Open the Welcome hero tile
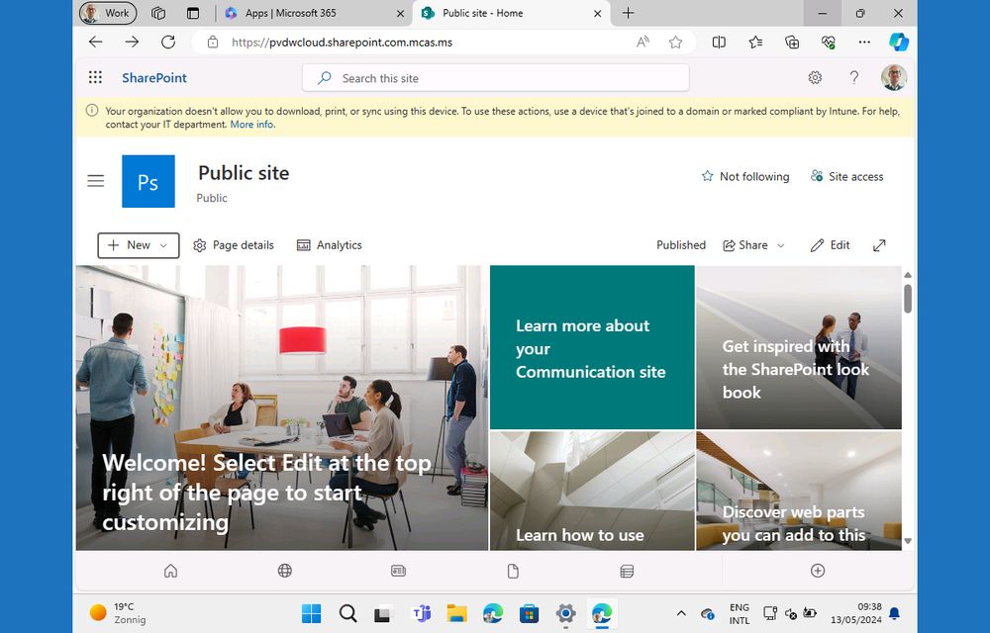 (282, 407)
